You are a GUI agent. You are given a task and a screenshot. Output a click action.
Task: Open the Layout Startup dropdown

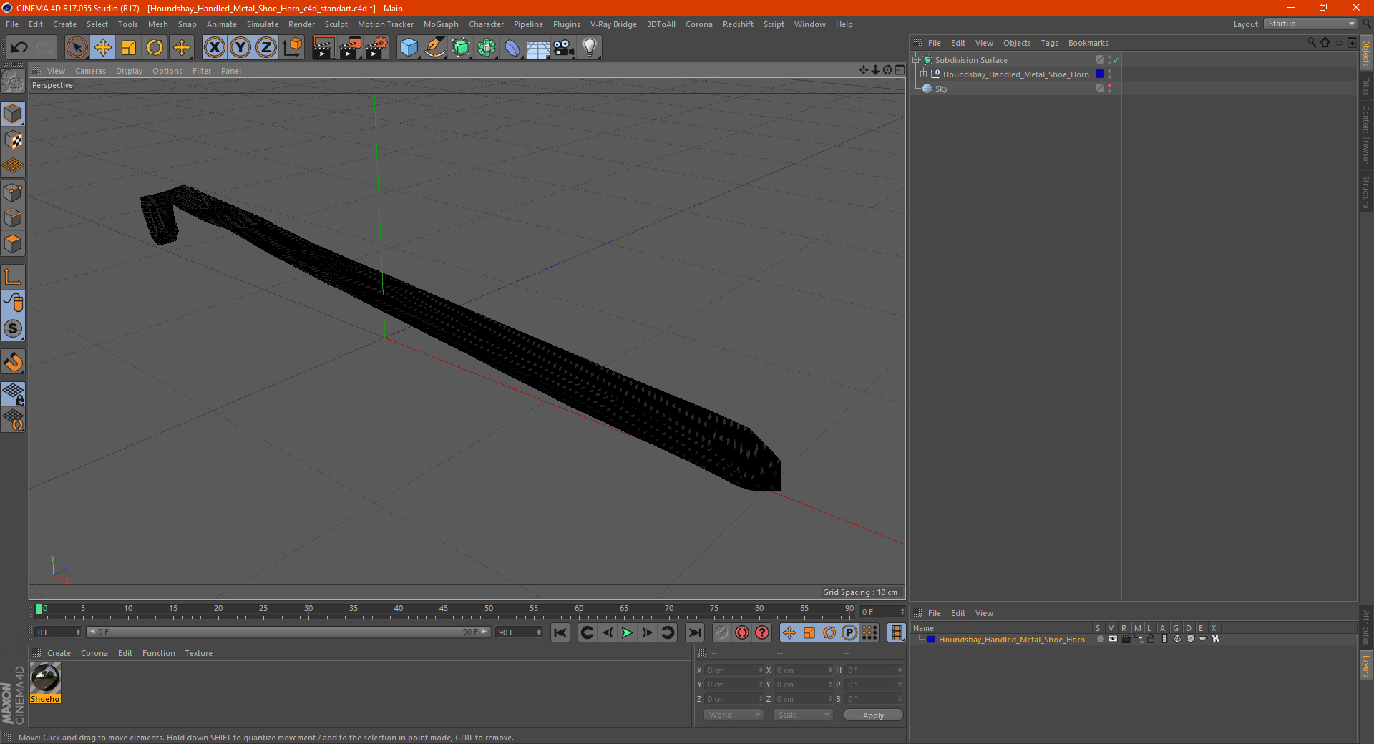coord(1311,24)
